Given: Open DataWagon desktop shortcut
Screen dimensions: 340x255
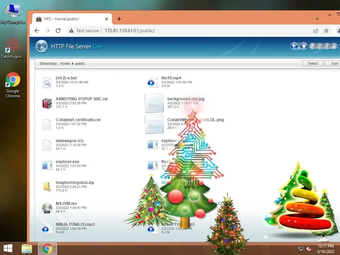Looking at the screenshot, I should [13, 48].
